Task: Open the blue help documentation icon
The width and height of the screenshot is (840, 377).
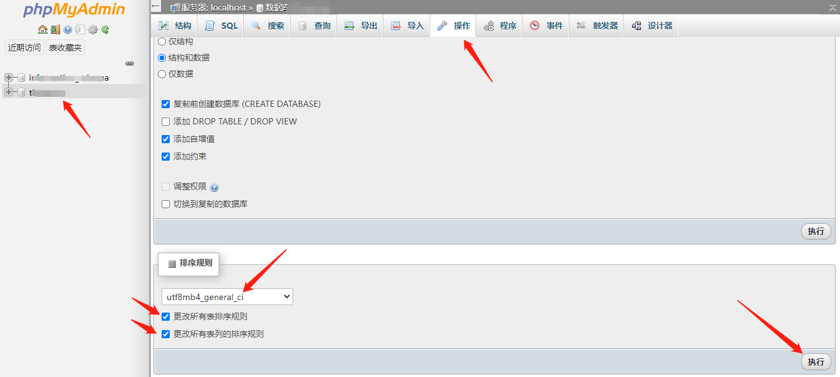Action: (68, 29)
